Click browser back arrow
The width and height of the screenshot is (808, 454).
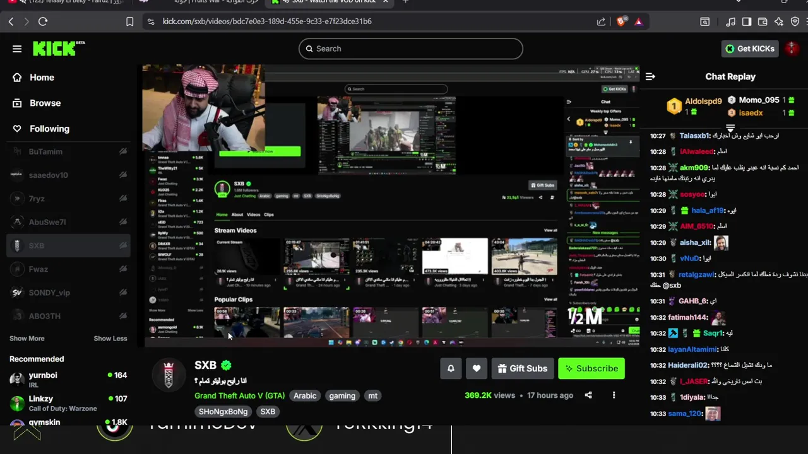click(x=11, y=21)
